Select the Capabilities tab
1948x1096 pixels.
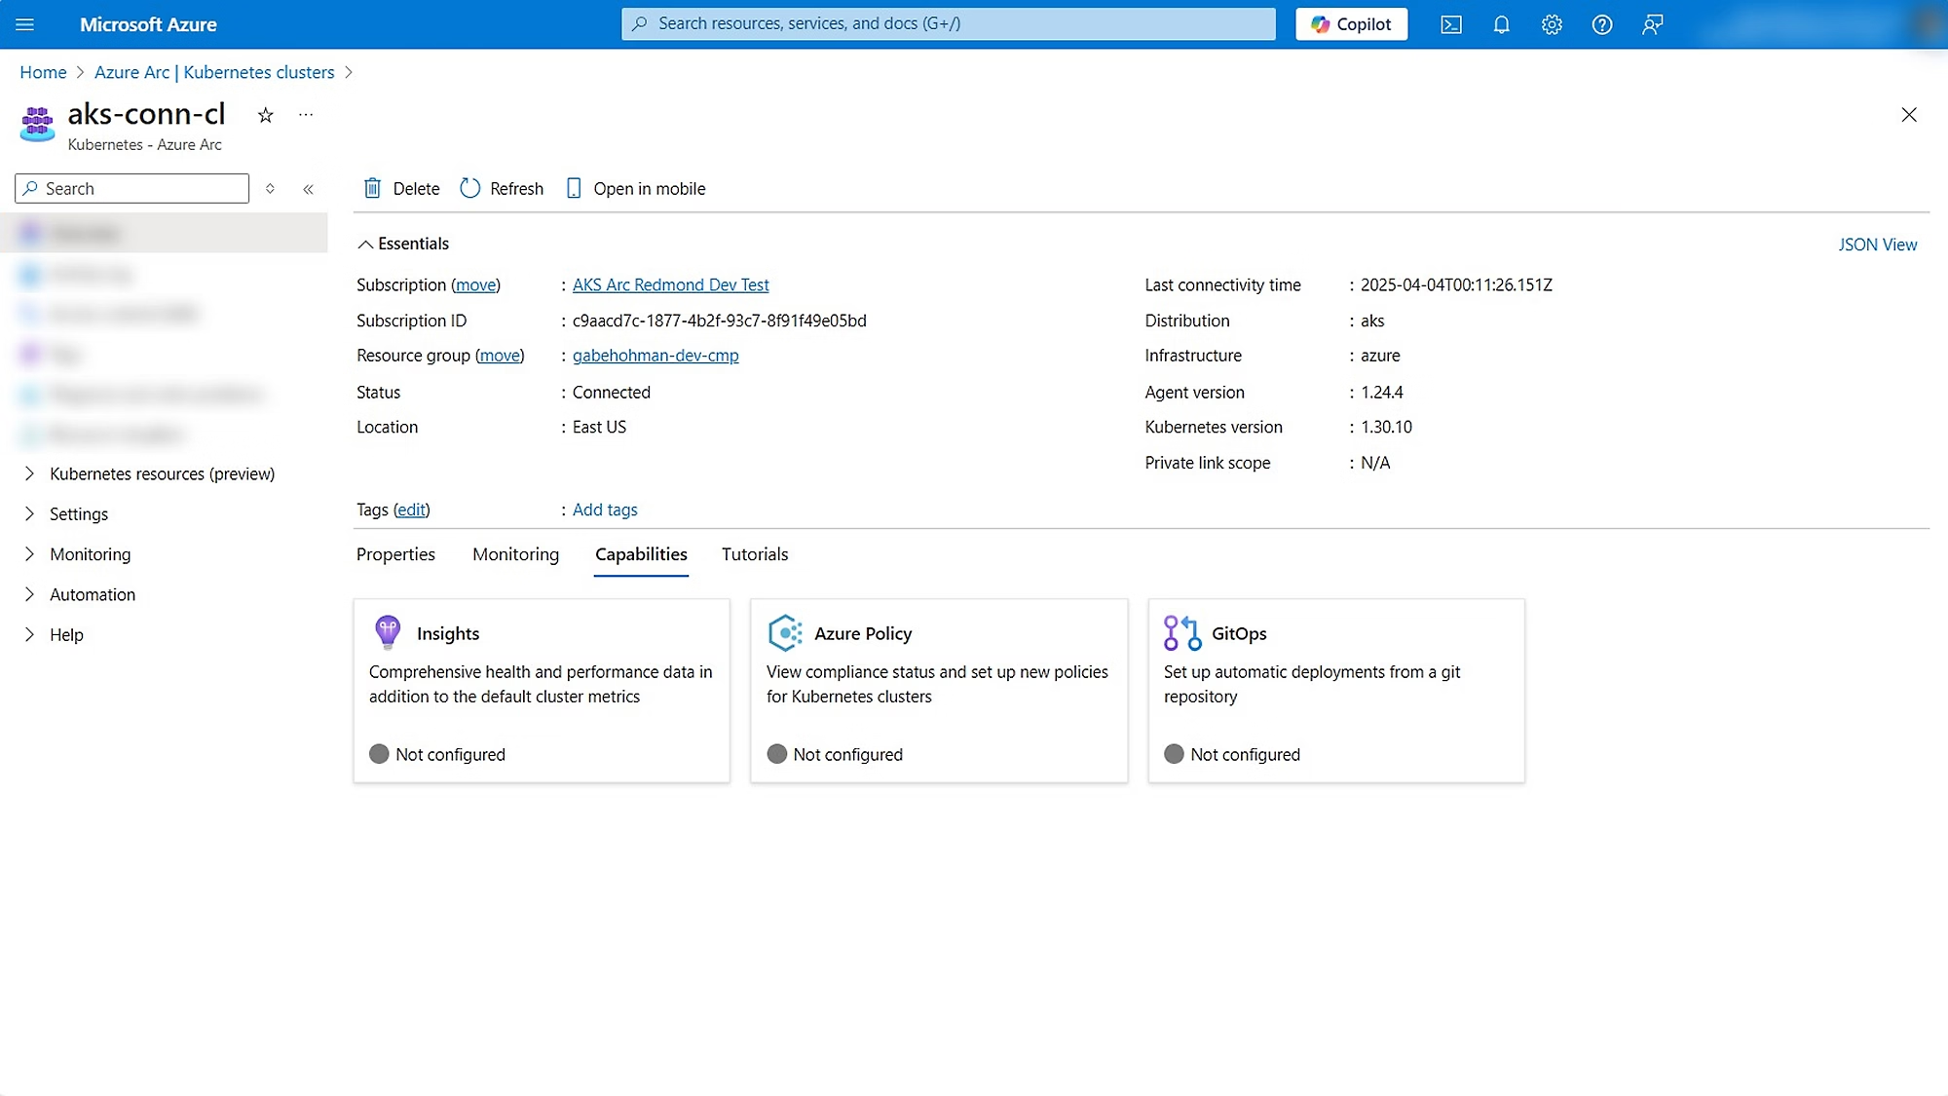click(x=641, y=554)
